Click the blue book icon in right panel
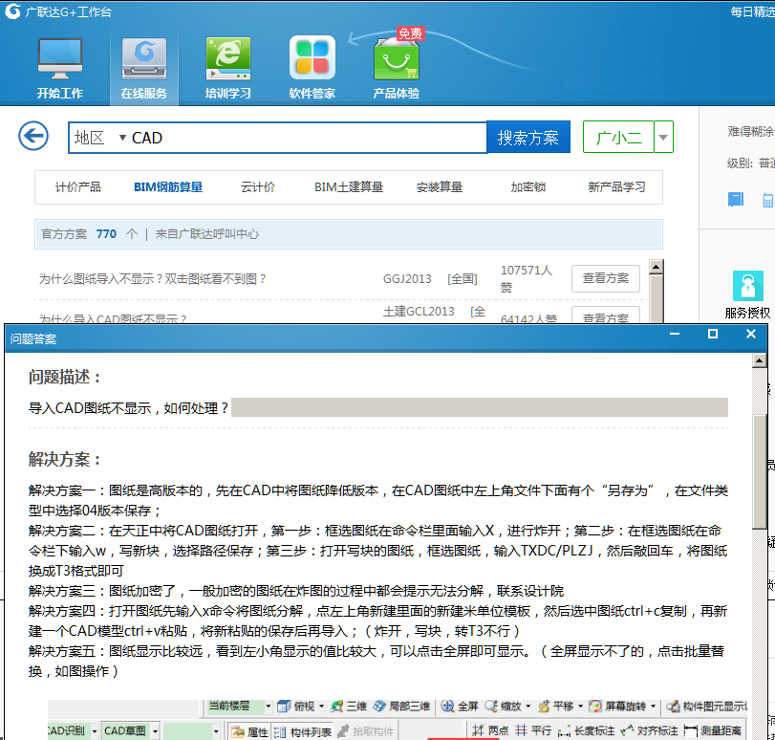Image resolution: width=775 pixels, height=740 pixels. [736, 200]
